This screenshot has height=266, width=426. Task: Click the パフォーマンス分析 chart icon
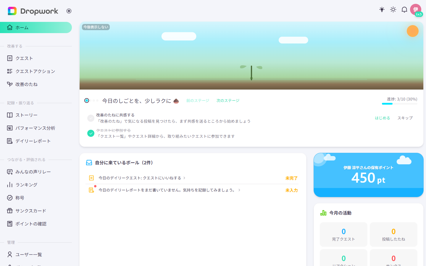pyautogui.click(x=10, y=128)
